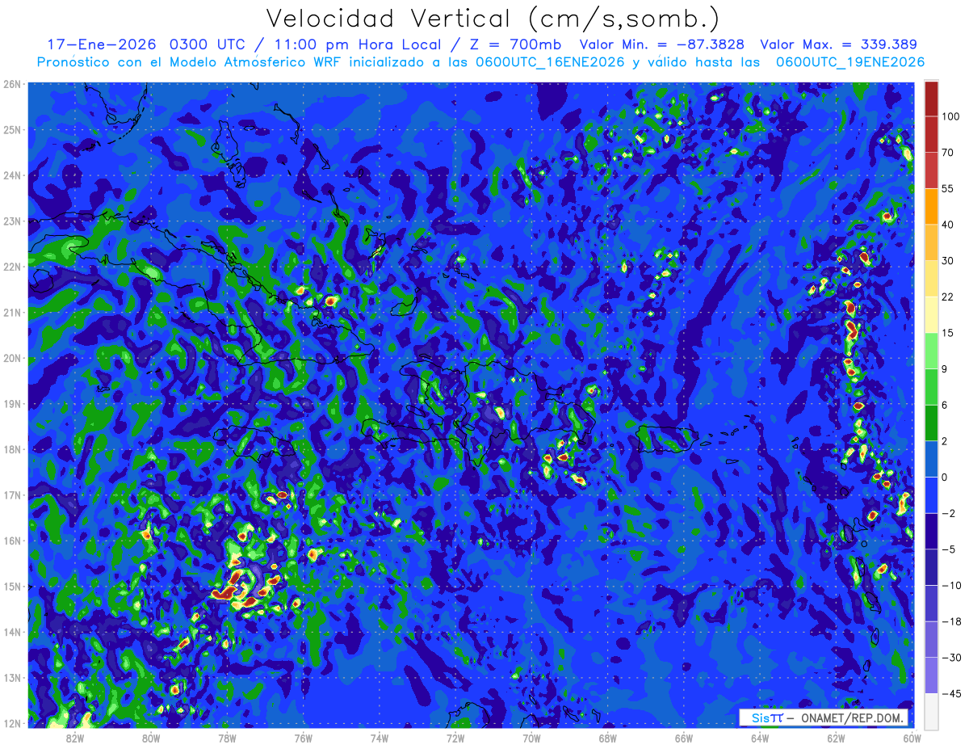Click the '68W' longitude label

point(608,738)
